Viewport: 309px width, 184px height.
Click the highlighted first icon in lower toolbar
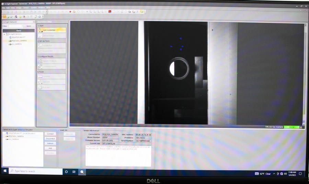[4, 17]
